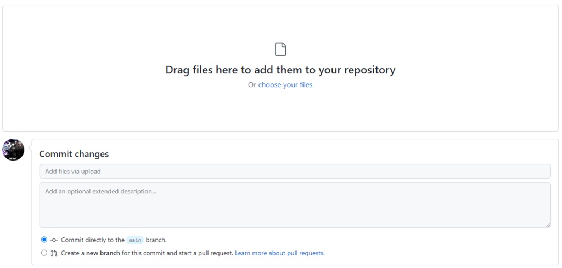Select the "Commit directly to the main branch" radio button

44,240
